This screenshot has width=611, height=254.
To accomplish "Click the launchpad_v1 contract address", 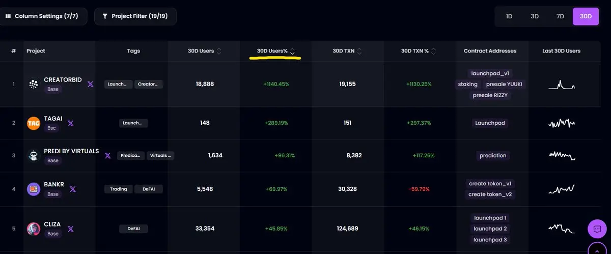I will (x=490, y=73).
